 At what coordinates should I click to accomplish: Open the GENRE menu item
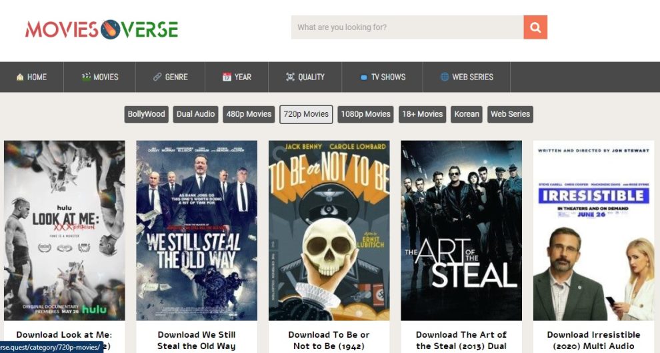(170, 77)
